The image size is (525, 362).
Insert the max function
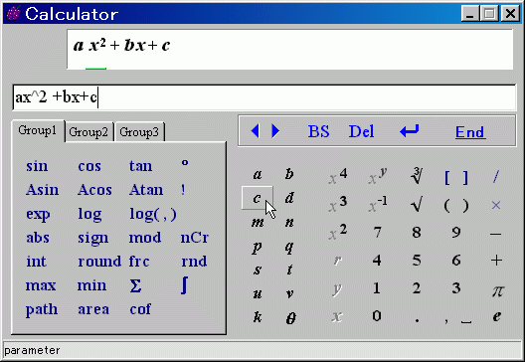coord(41,285)
